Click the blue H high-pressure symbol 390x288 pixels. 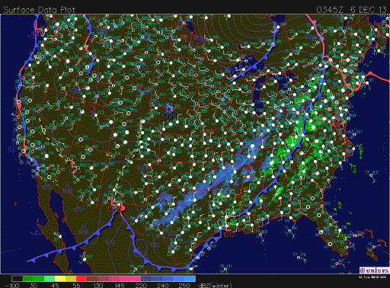click(x=169, y=107)
